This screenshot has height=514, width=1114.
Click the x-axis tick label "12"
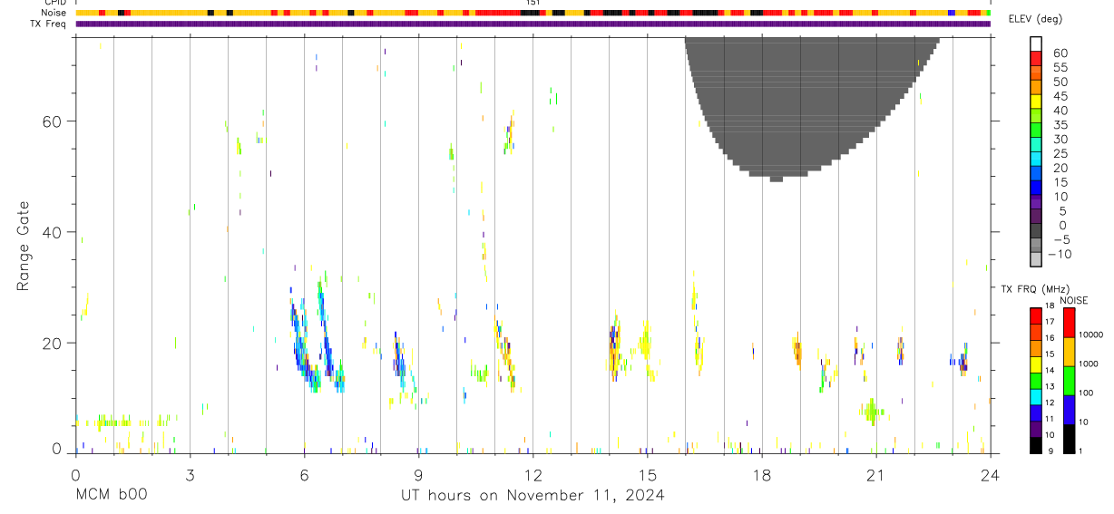coord(533,475)
